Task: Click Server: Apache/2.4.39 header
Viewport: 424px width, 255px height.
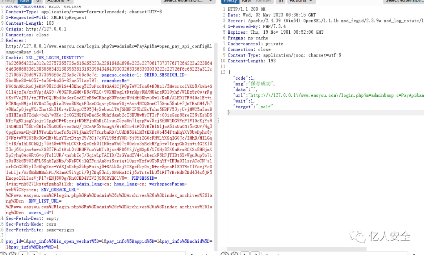Action: click(x=325, y=21)
